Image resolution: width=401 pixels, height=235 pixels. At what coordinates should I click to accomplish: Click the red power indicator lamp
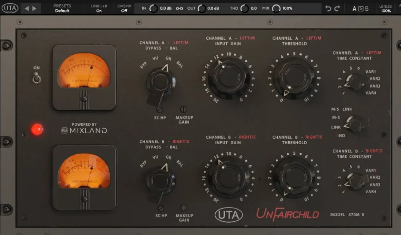tap(37, 129)
